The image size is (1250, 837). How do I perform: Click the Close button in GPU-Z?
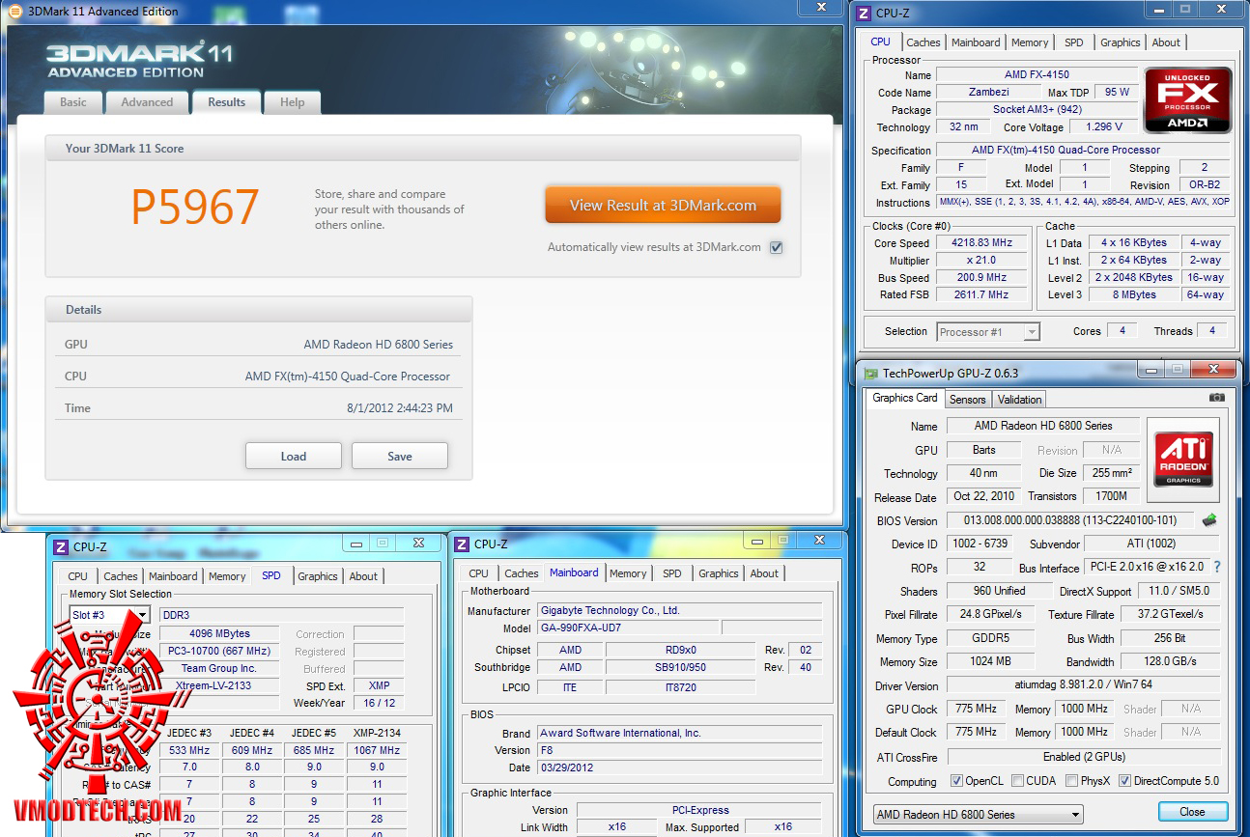pos(1192,812)
